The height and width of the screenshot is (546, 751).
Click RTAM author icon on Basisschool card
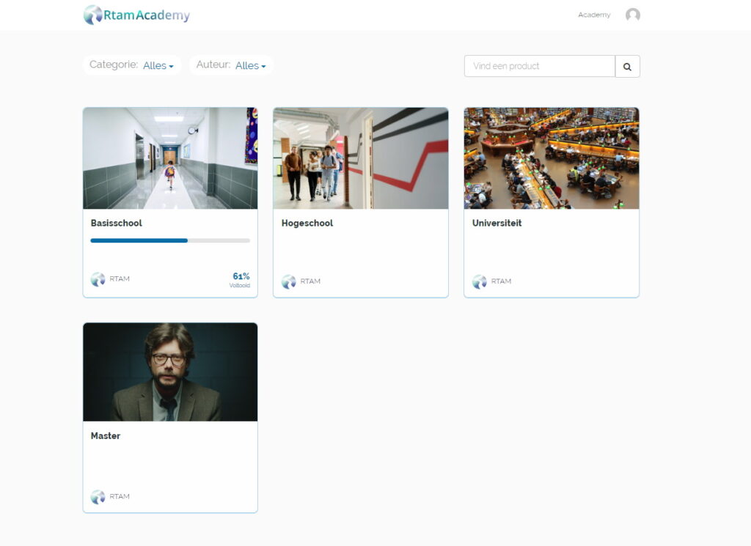tap(98, 279)
